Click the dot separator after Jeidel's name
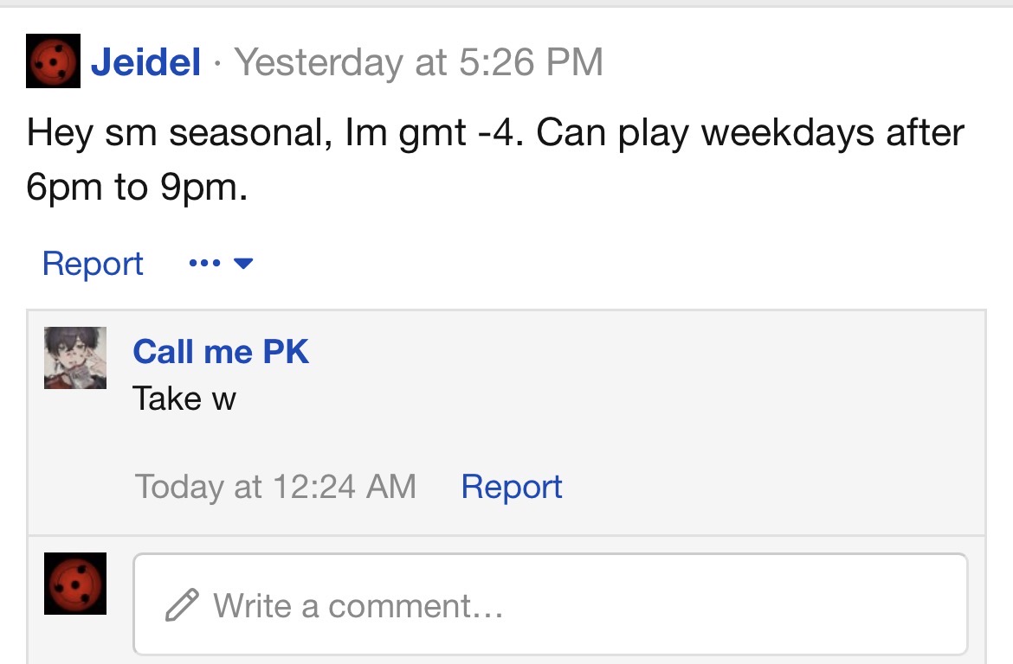The image size is (1013, 664). 217,63
